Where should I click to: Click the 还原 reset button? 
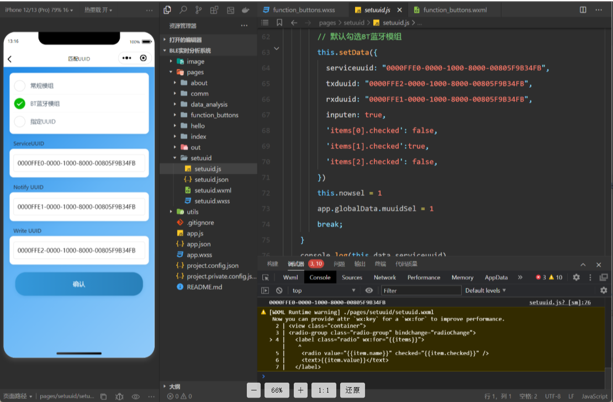click(353, 390)
